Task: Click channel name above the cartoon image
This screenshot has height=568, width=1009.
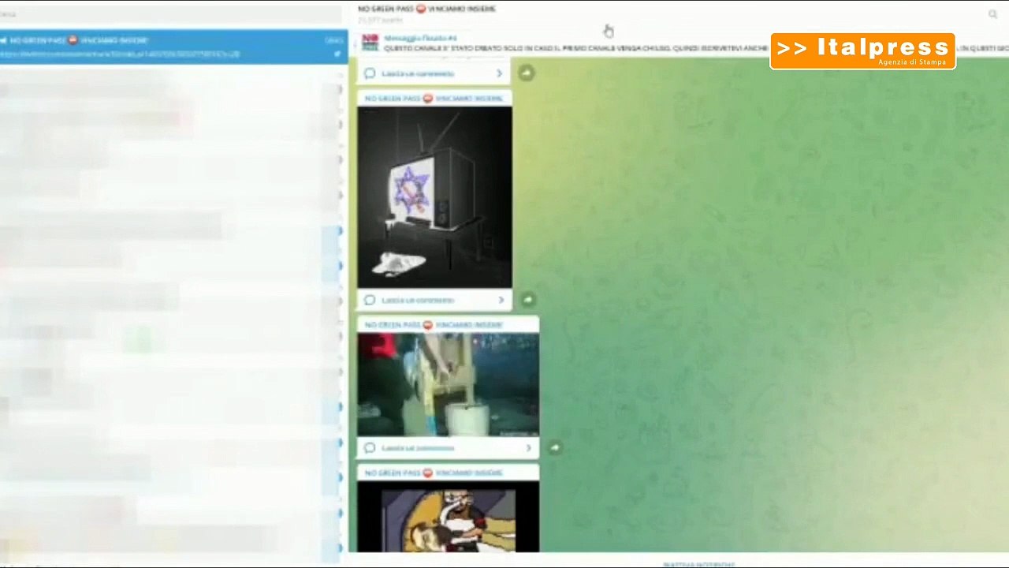Action: [x=434, y=473]
